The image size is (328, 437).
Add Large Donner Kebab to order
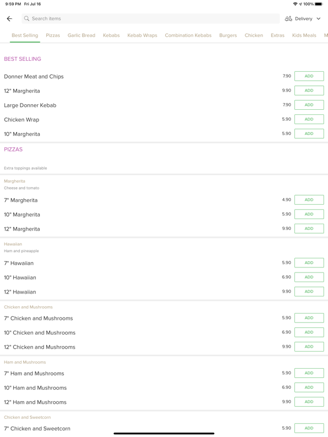(309, 105)
